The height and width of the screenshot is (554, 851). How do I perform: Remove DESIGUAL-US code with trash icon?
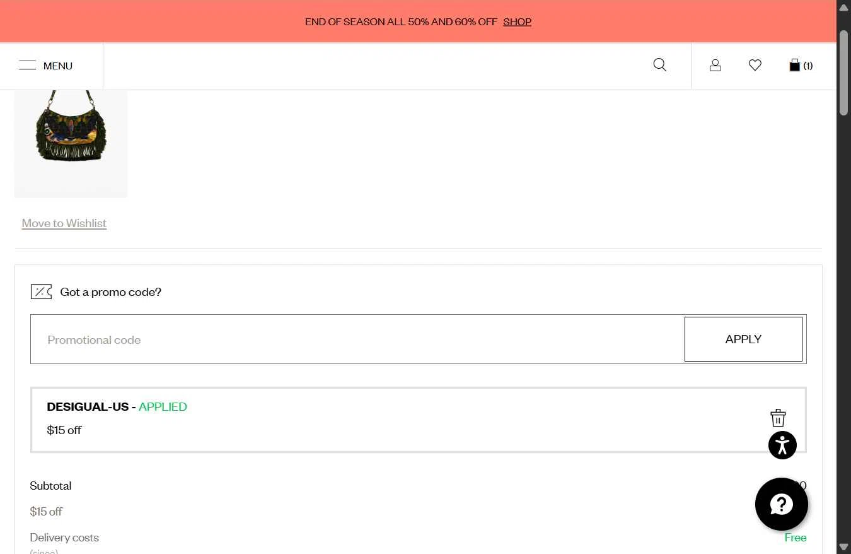(x=778, y=418)
